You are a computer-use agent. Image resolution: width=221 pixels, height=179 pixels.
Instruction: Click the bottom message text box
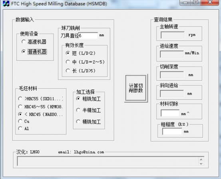point(111,161)
